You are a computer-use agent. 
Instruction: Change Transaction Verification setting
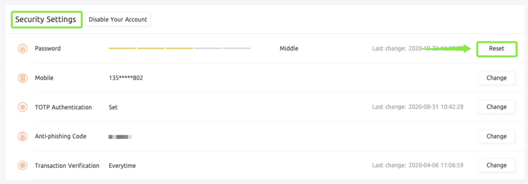(x=496, y=165)
